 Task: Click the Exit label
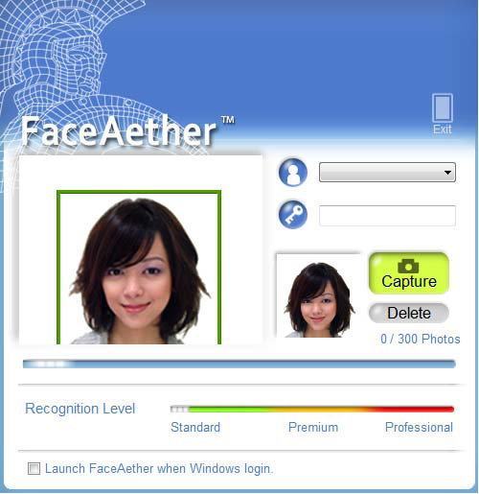tap(443, 129)
